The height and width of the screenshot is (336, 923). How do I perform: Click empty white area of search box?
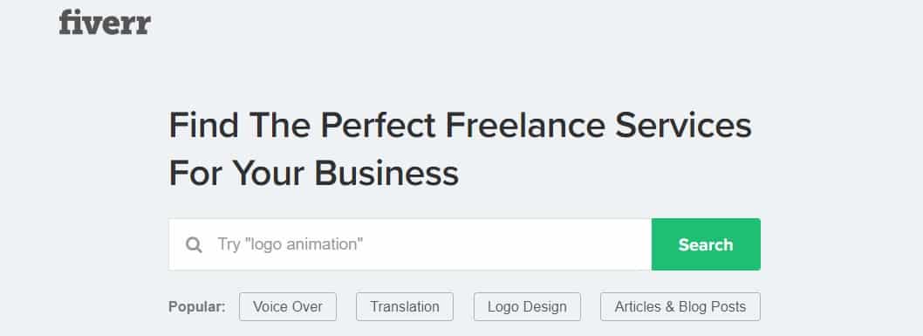506,244
